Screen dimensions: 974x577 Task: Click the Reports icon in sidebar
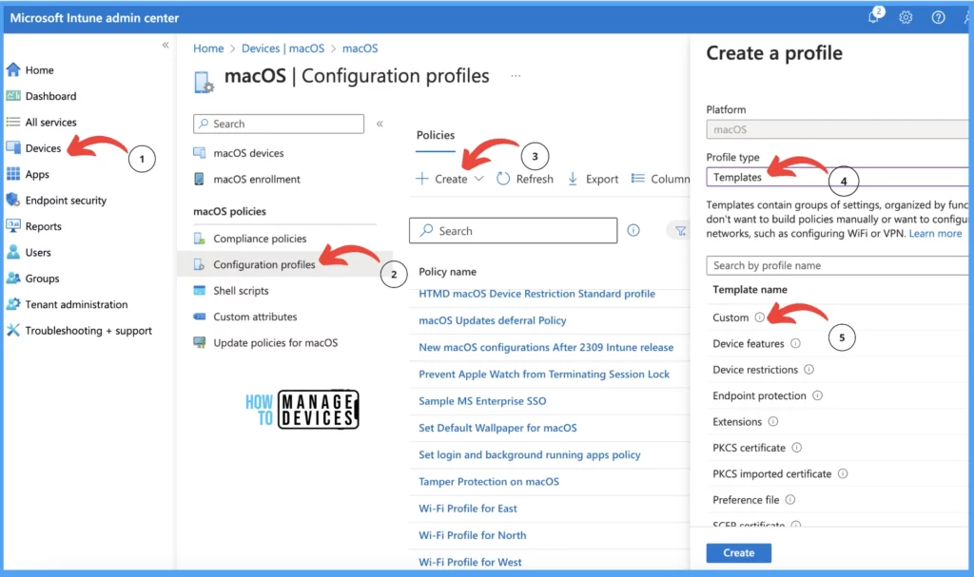pyautogui.click(x=13, y=226)
